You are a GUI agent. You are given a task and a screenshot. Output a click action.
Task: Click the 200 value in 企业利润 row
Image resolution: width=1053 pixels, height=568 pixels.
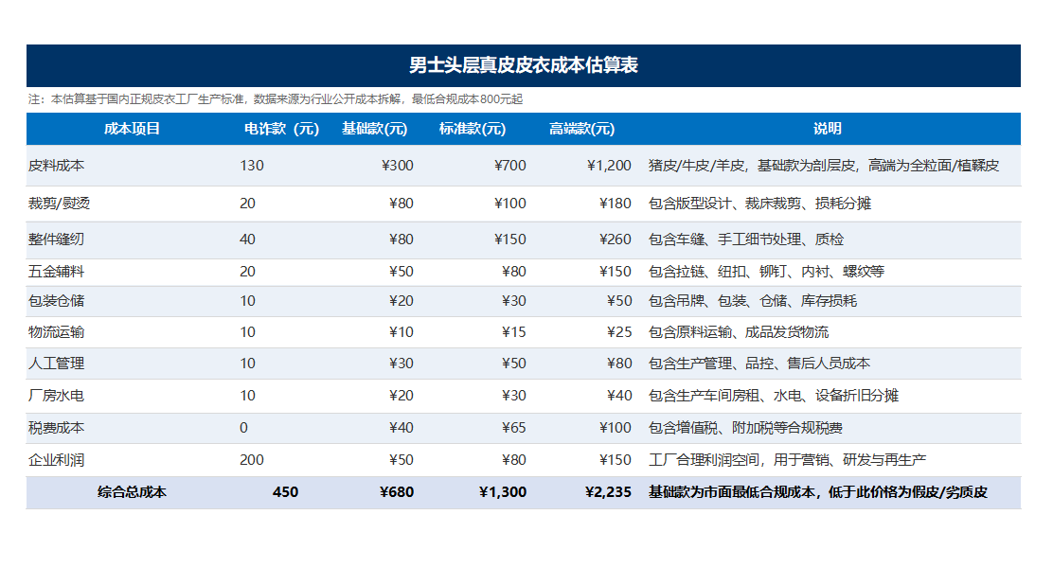[x=252, y=461]
